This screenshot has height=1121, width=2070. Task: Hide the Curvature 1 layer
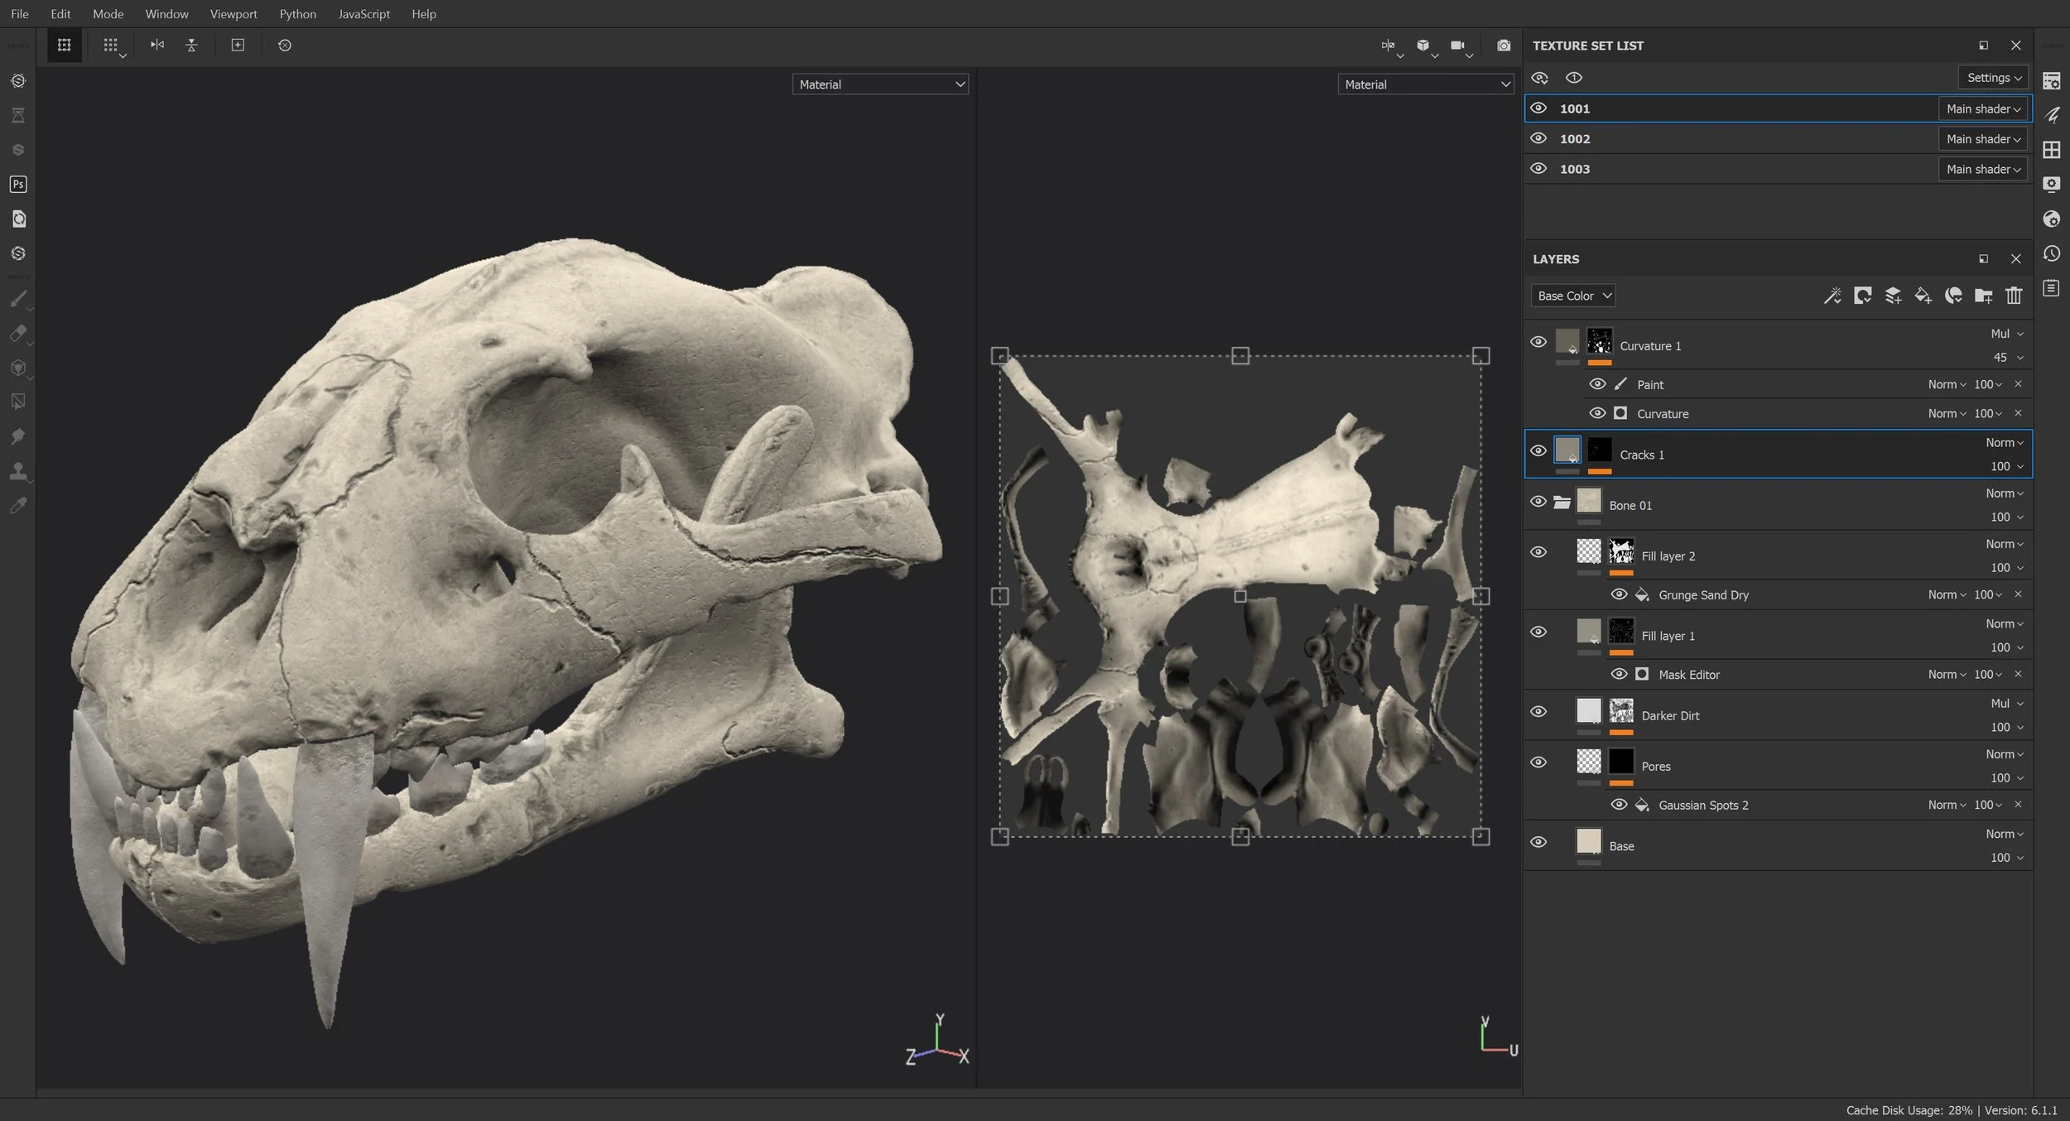[1538, 341]
